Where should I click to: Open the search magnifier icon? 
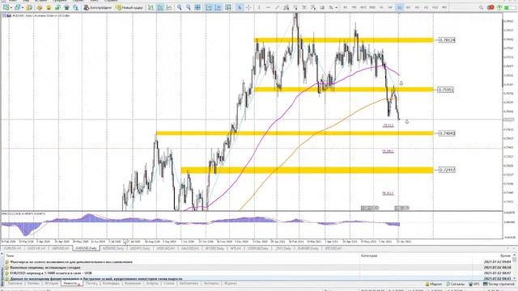(482, 7)
